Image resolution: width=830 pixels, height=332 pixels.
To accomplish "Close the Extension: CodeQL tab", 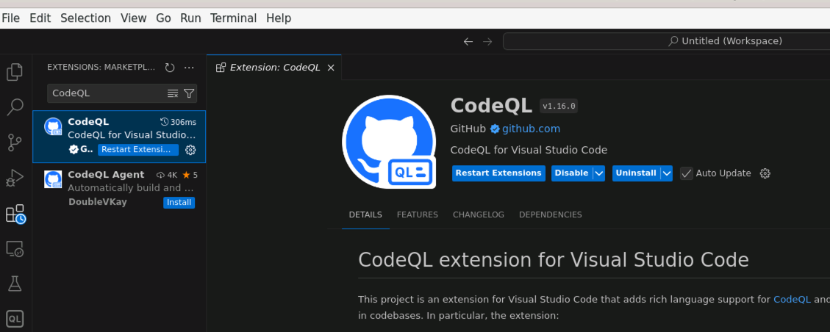I will click(331, 68).
